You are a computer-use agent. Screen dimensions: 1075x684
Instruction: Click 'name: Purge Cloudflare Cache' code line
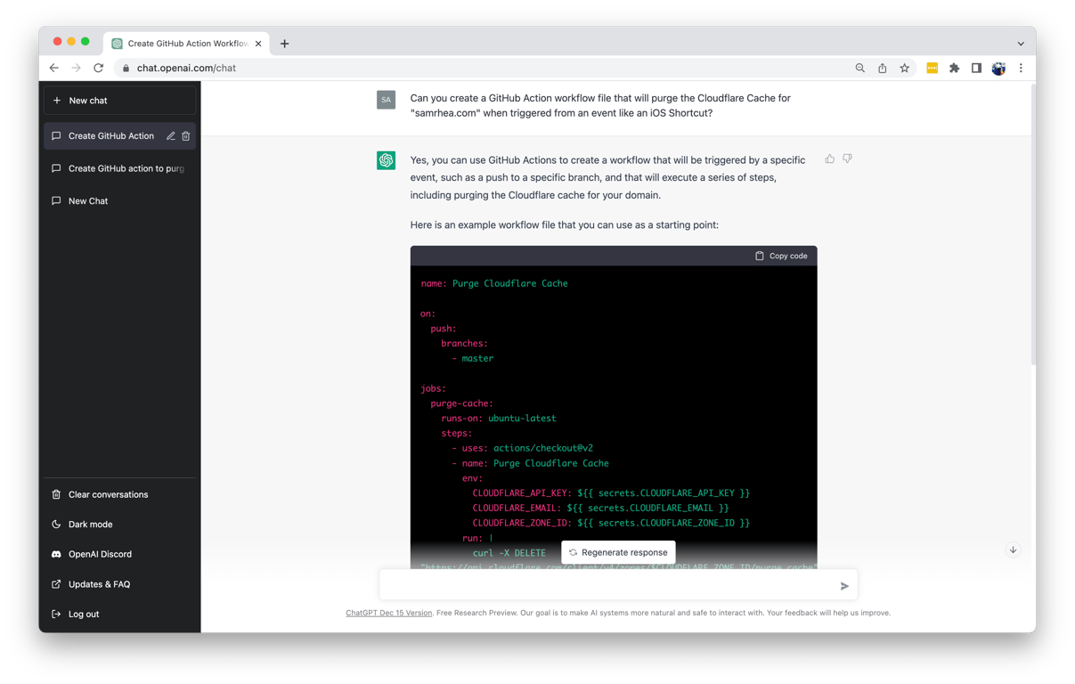pyautogui.click(x=494, y=283)
